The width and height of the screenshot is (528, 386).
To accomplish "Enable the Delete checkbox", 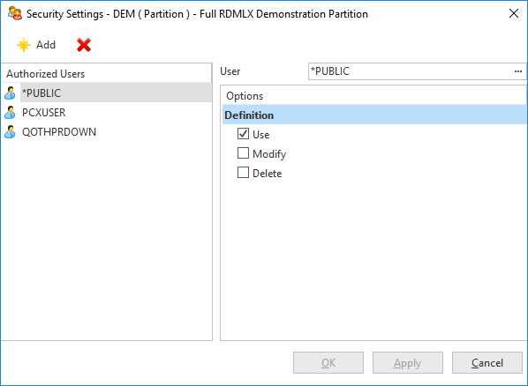I will [243, 173].
